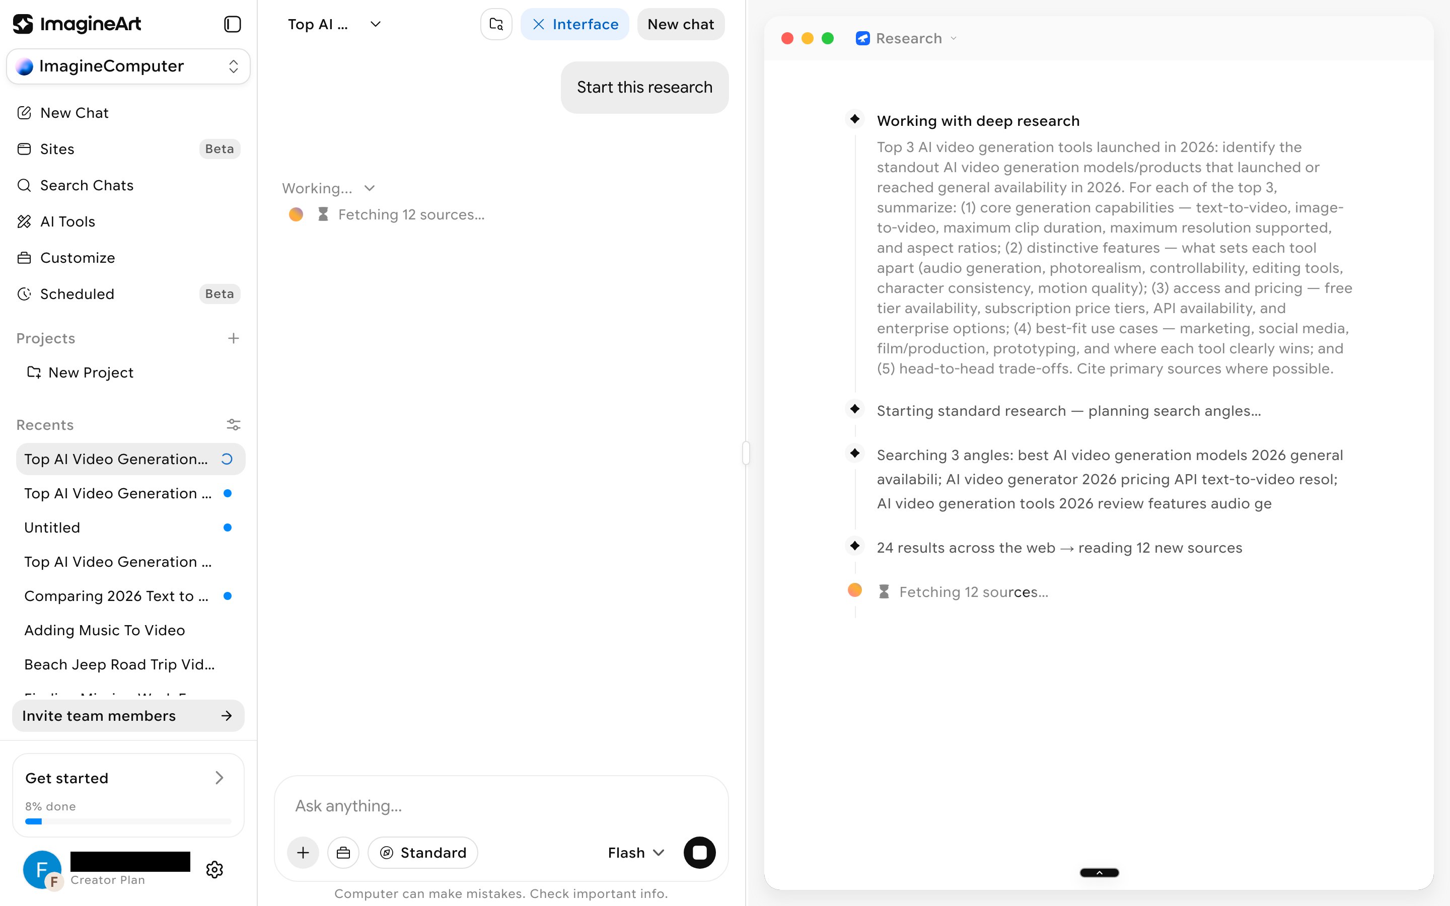The width and height of the screenshot is (1450, 906).
Task: Collapse the sidebar panel toggle icon
Action: click(233, 24)
